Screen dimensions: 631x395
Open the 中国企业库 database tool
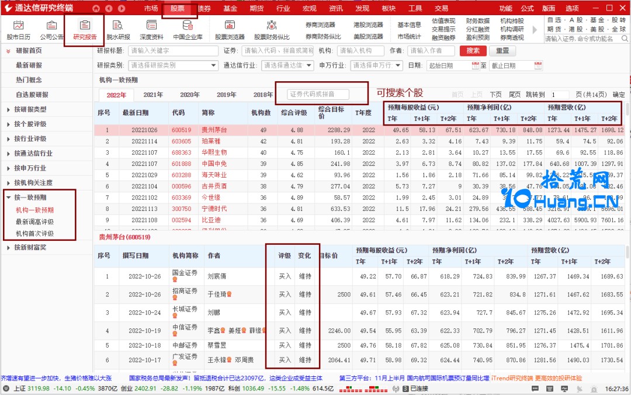click(x=188, y=30)
